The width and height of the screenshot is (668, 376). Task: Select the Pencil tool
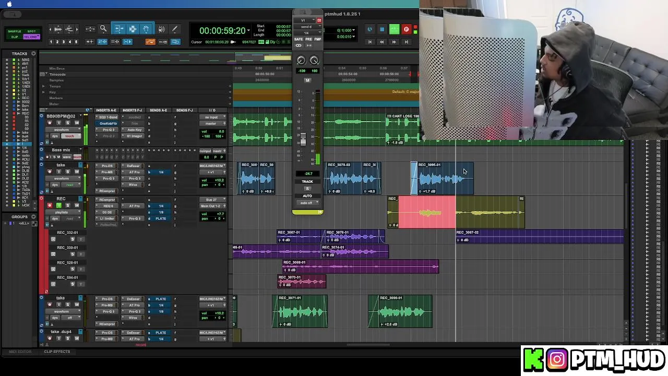pyautogui.click(x=174, y=29)
